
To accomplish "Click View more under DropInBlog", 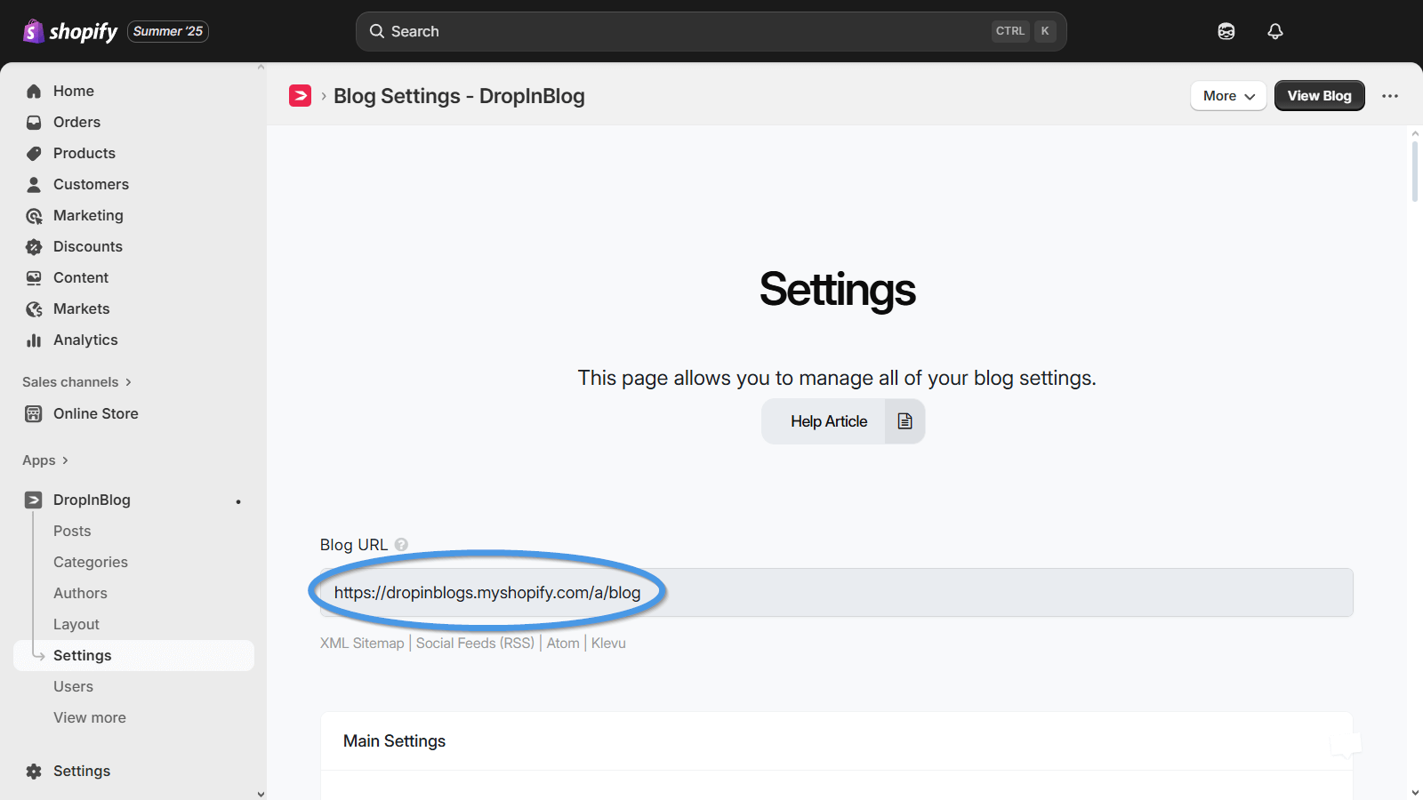I will [90, 717].
